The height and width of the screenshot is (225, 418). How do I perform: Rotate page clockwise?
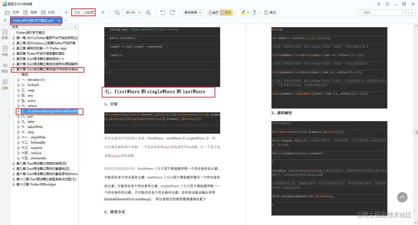[172, 12]
